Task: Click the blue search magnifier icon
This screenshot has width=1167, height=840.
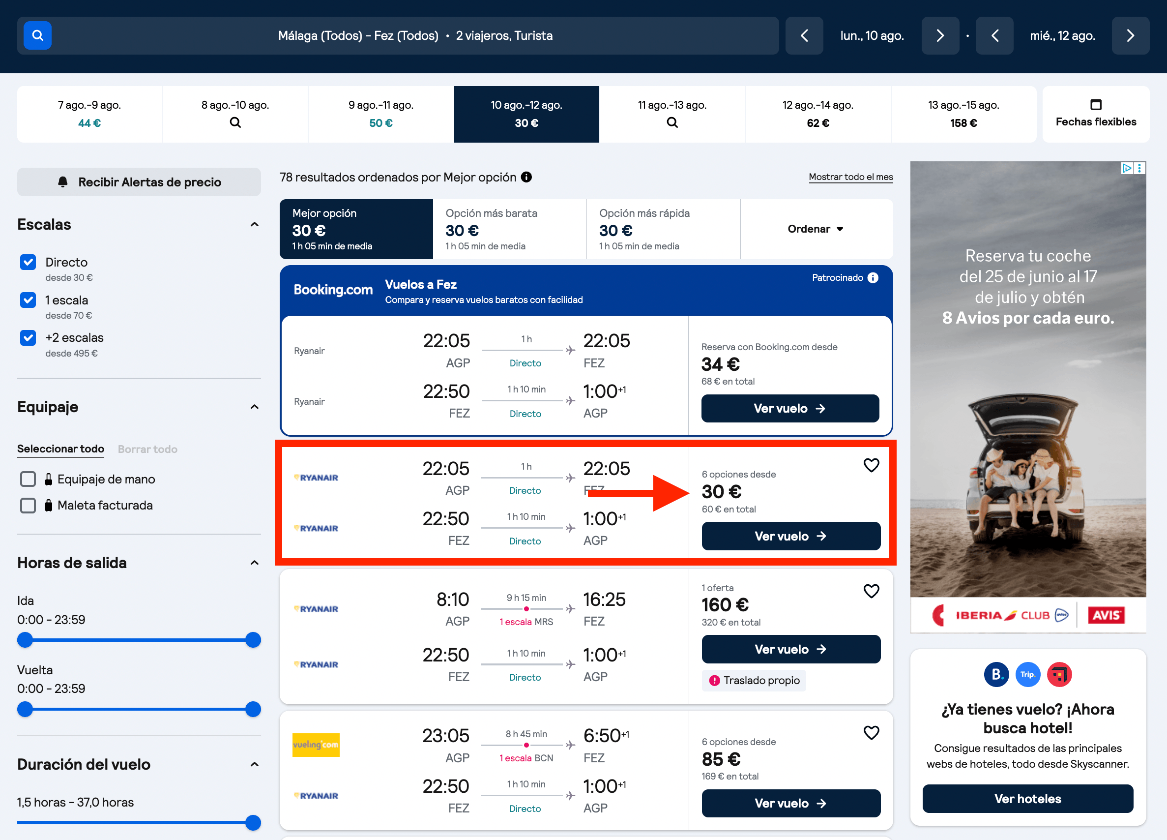Action: 37,35
